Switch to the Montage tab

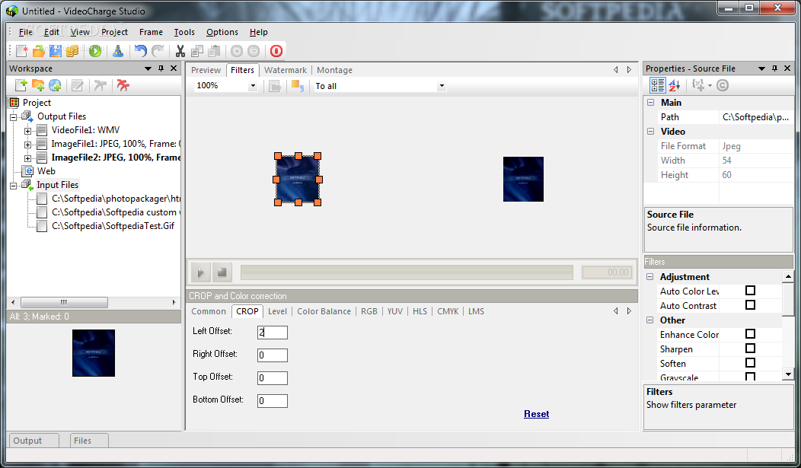334,70
